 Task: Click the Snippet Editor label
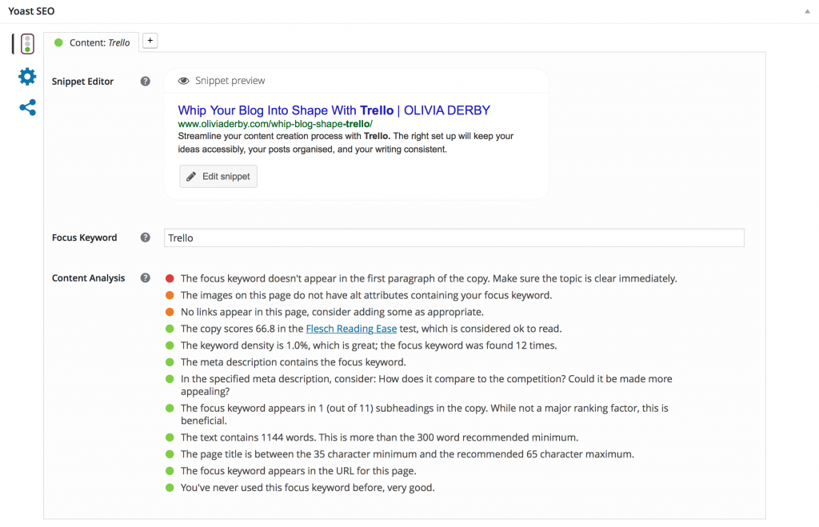(82, 82)
